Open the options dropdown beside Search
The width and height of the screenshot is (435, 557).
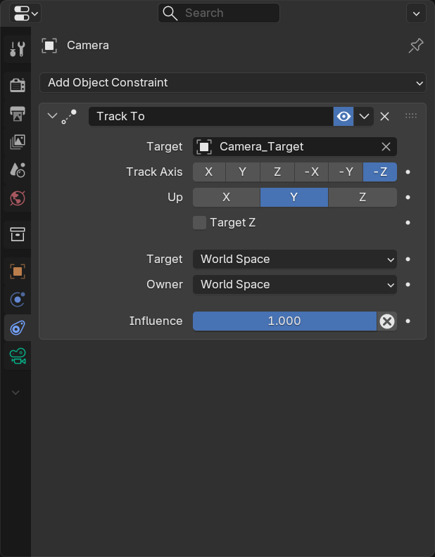(416, 13)
